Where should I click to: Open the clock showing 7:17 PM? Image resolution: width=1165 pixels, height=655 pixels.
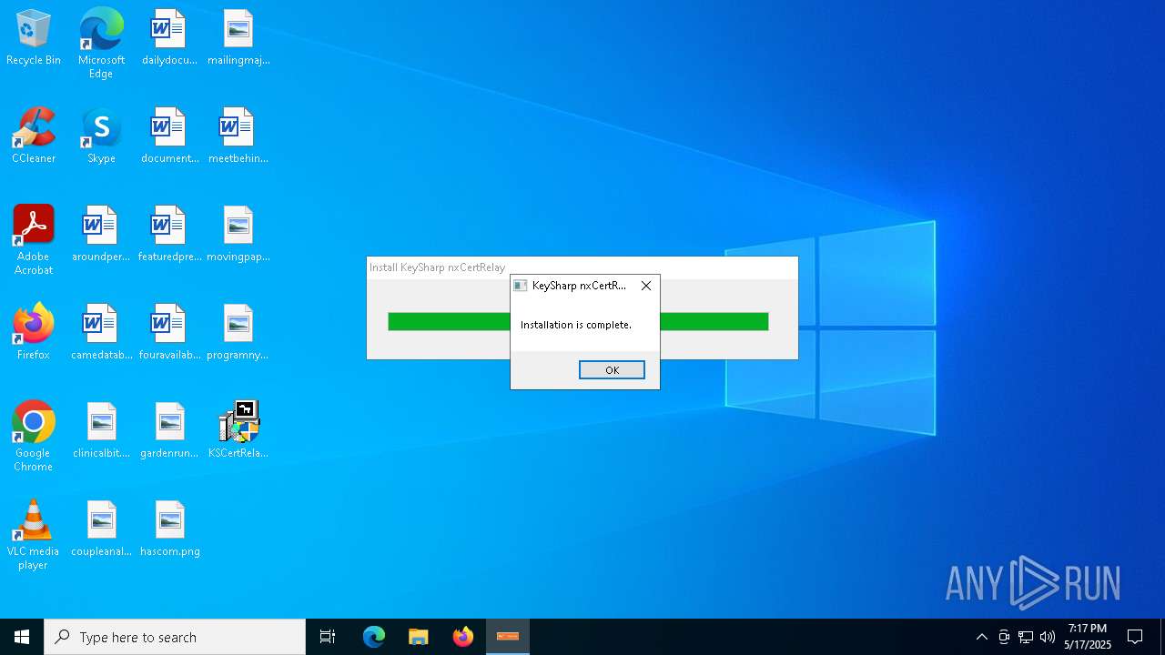1088,637
